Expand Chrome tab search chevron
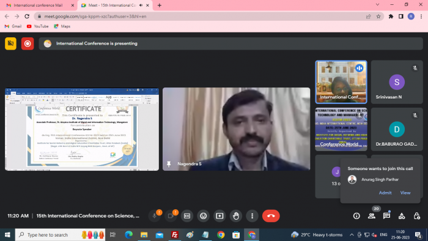This screenshot has width=428, height=241. 377,5
